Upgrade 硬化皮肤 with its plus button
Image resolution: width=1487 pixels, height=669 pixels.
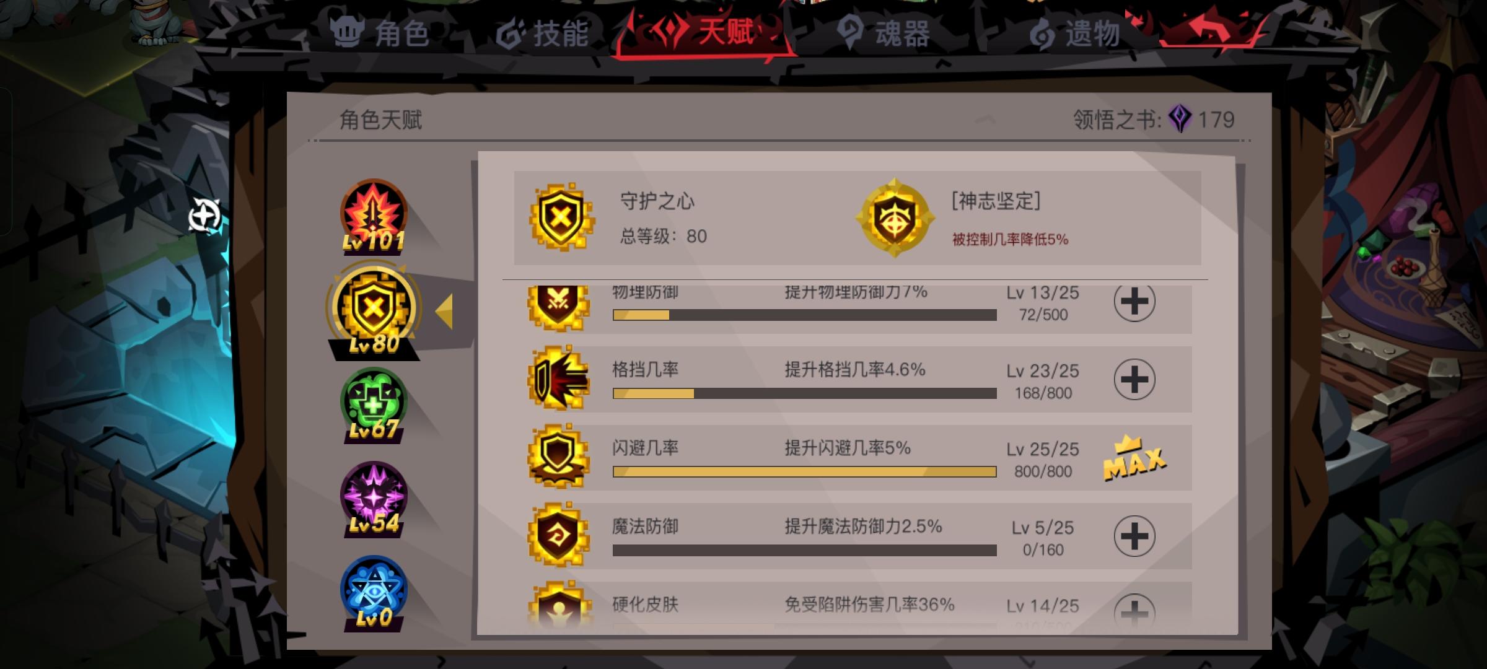[x=1134, y=610]
